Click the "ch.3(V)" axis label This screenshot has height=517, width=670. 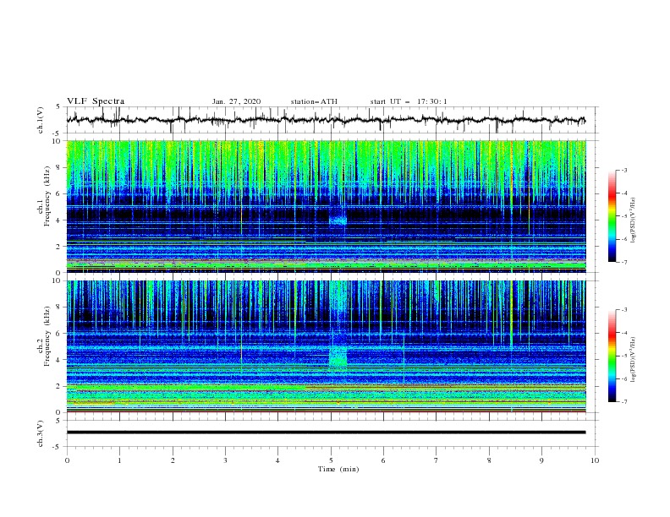[41, 433]
